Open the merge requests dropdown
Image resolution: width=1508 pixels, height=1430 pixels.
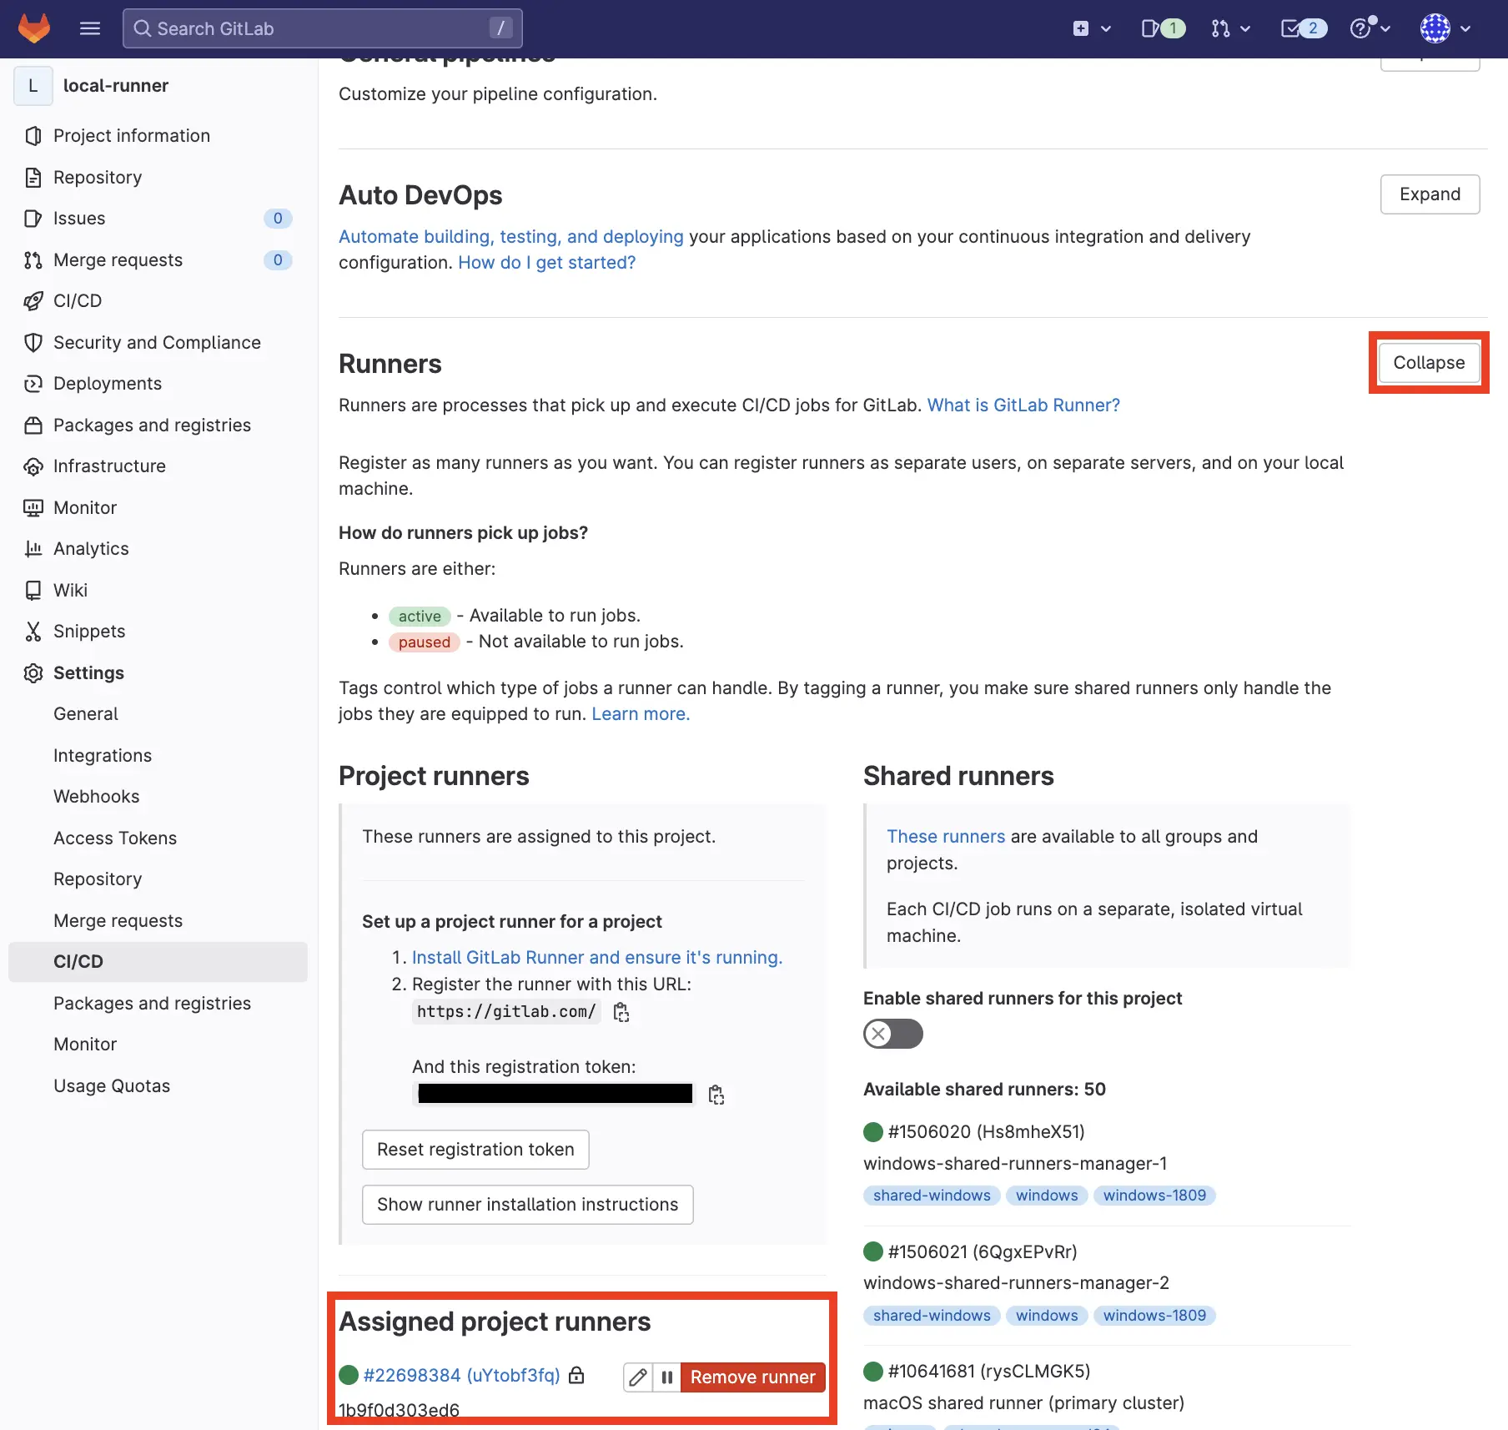(1230, 28)
